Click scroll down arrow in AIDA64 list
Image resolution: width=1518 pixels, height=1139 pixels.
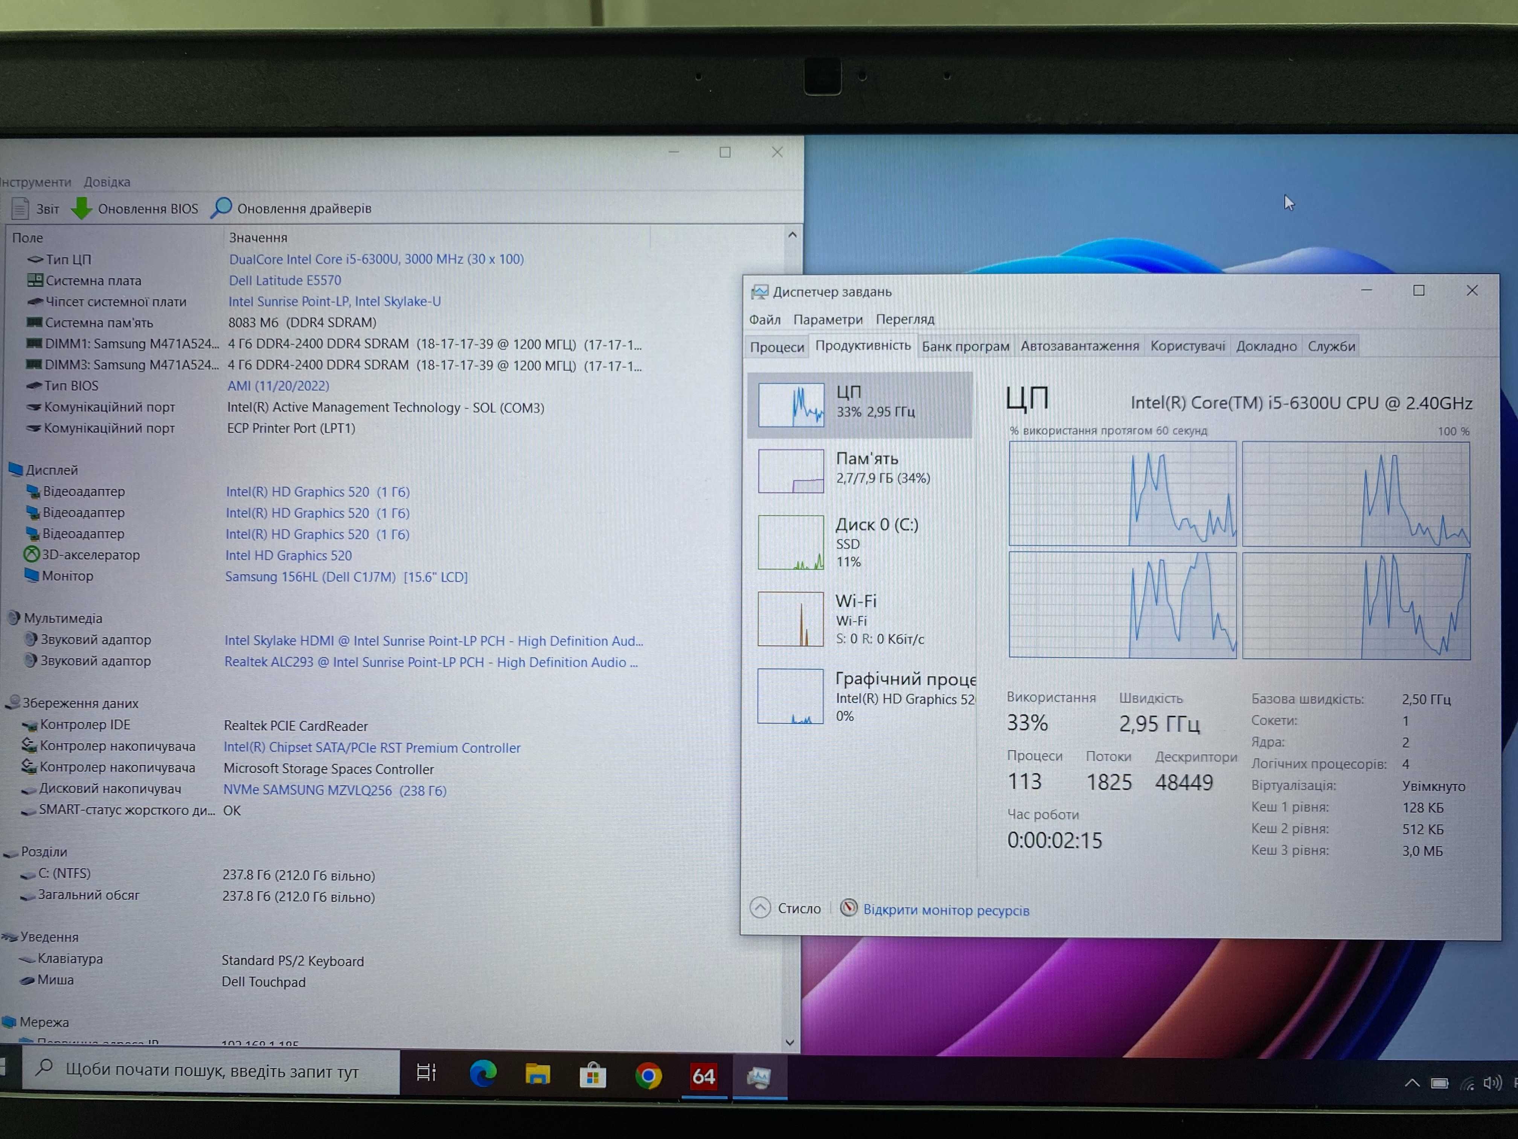(790, 1042)
